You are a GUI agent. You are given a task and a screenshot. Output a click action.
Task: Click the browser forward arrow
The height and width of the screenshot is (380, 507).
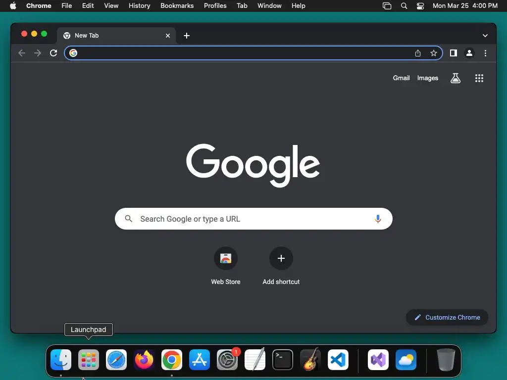38,53
